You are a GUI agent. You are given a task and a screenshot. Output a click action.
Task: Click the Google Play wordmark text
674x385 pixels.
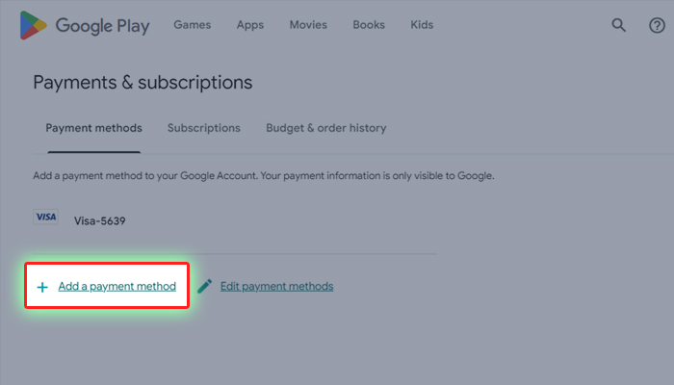(102, 26)
